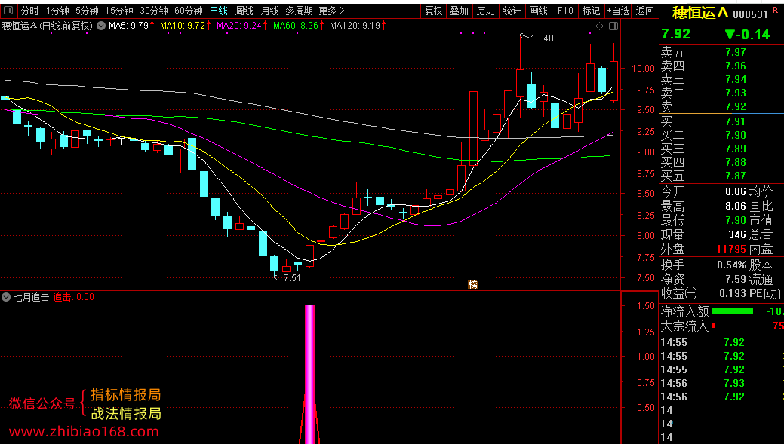Screen dimensions: 784x444
Task: Select the 1分钟 period
Action: (x=57, y=11)
